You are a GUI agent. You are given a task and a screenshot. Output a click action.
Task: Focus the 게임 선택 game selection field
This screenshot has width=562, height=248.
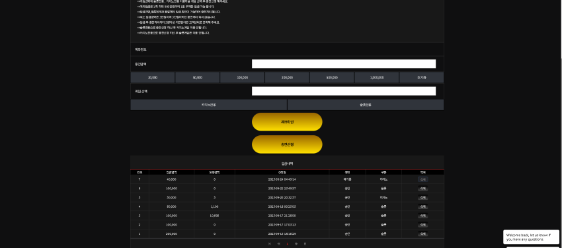[x=344, y=91]
